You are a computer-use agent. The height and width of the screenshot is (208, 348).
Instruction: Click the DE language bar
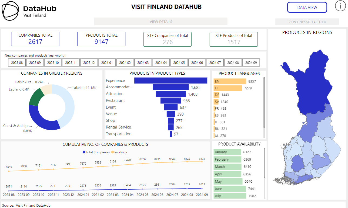[216, 95]
